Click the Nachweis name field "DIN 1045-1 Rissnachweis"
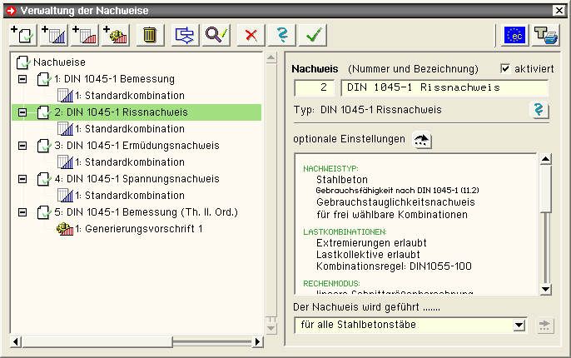 [444, 89]
